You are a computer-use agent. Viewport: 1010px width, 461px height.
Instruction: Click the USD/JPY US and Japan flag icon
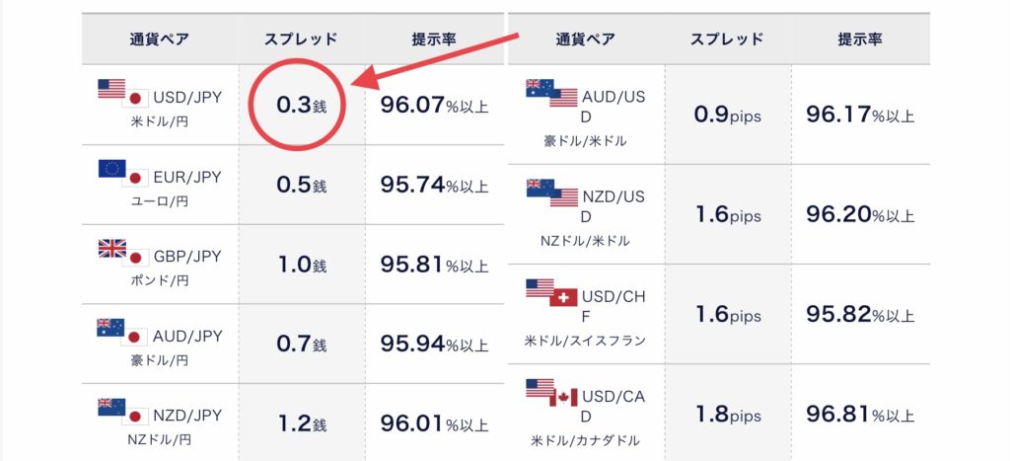point(123,94)
